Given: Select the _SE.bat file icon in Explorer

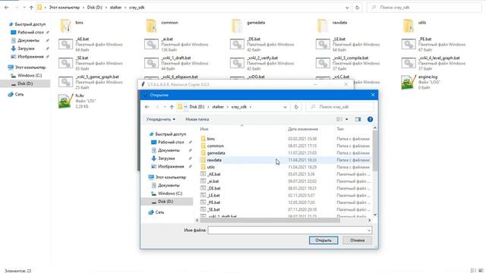Looking at the screenshot, I should pos(65,63).
